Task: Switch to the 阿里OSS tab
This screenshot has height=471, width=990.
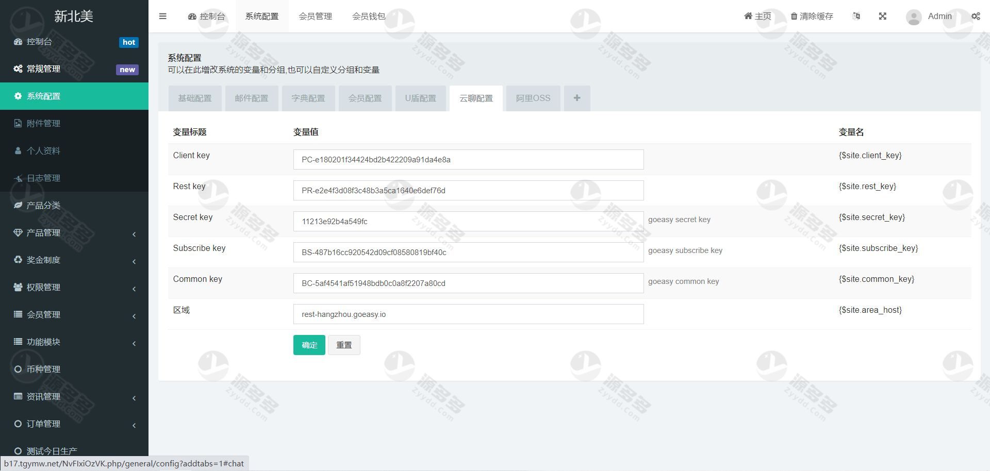Action: pyautogui.click(x=533, y=98)
